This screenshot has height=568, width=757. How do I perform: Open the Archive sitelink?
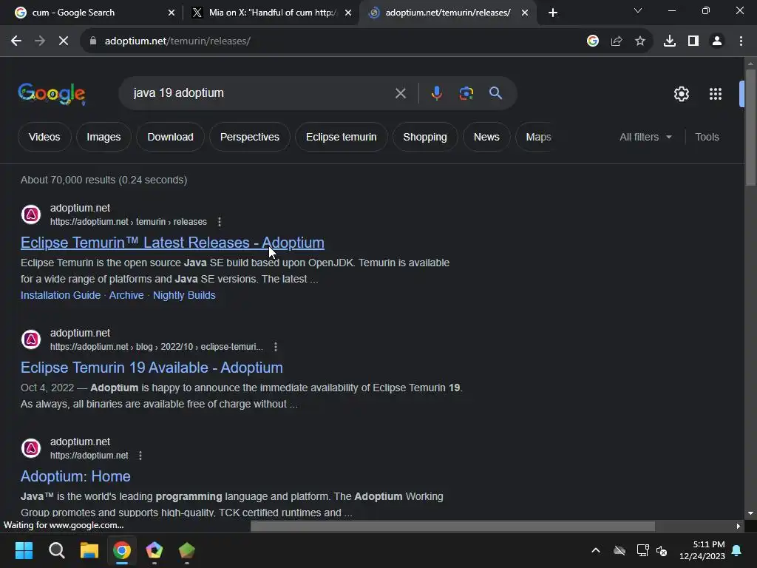pyautogui.click(x=126, y=295)
